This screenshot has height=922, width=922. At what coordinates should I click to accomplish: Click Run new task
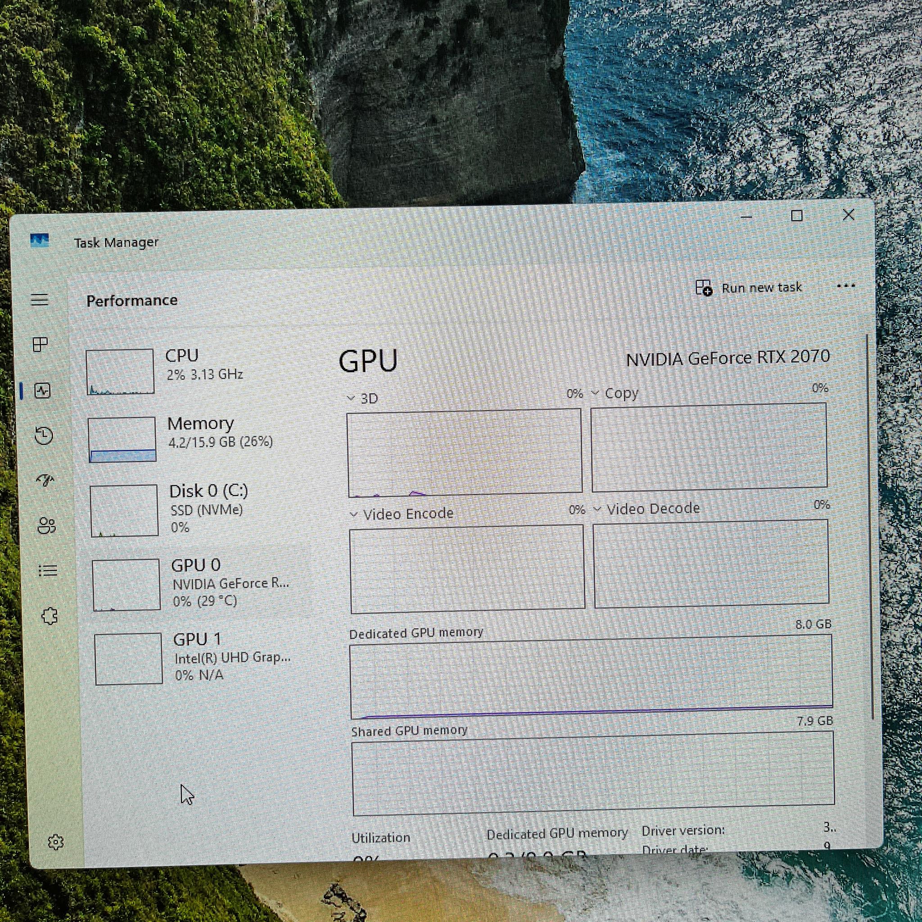click(x=748, y=288)
